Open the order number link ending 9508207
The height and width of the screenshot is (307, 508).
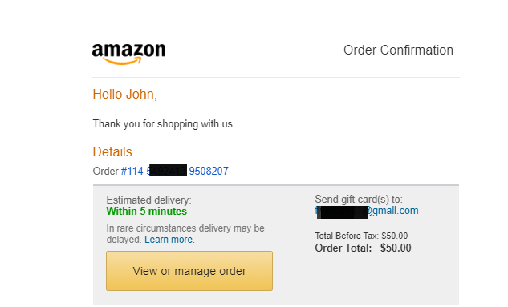[x=175, y=171]
